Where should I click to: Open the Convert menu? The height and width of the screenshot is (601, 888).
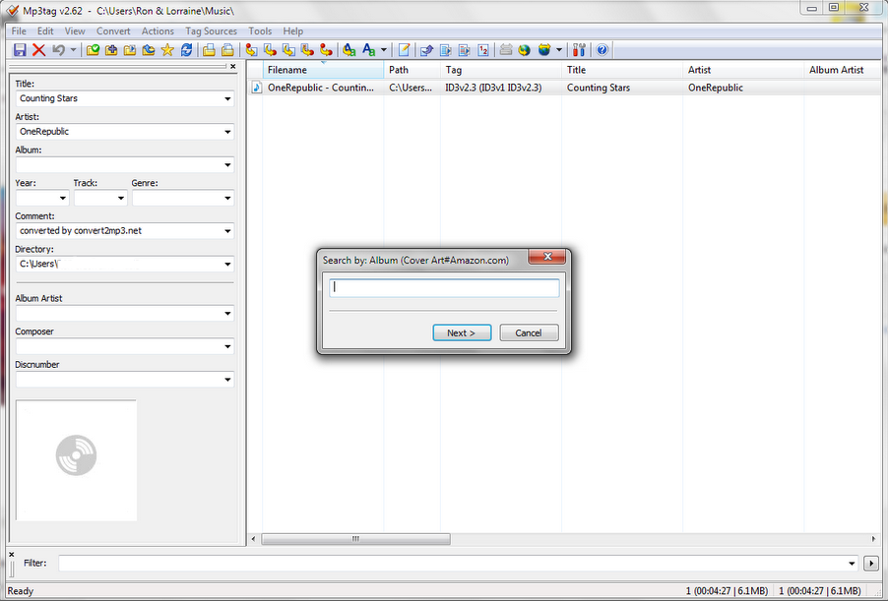112,31
